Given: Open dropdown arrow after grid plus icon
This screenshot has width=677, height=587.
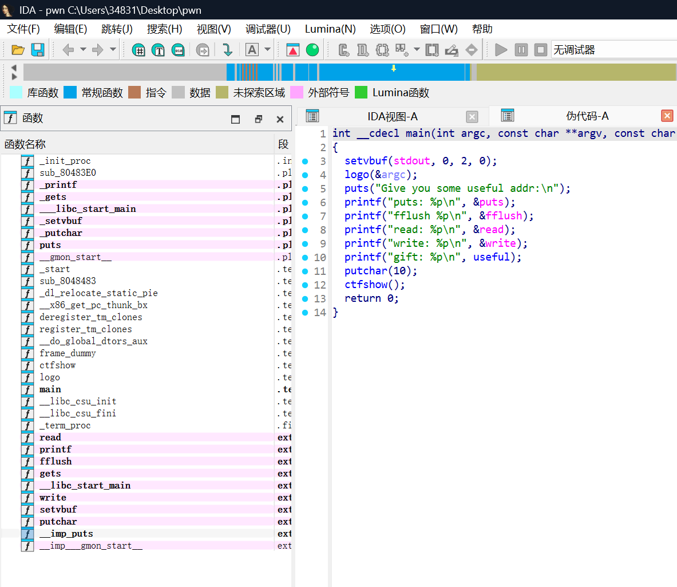Looking at the screenshot, I should [x=417, y=50].
